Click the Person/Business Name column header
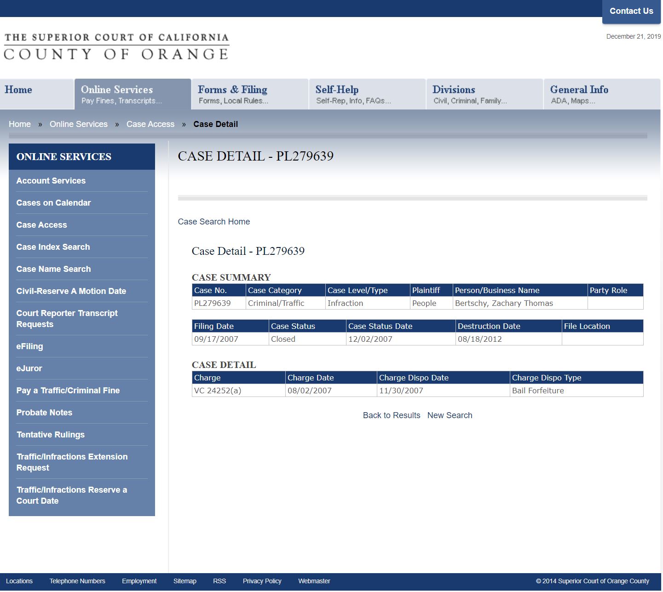The width and height of the screenshot is (663, 592). [520, 290]
